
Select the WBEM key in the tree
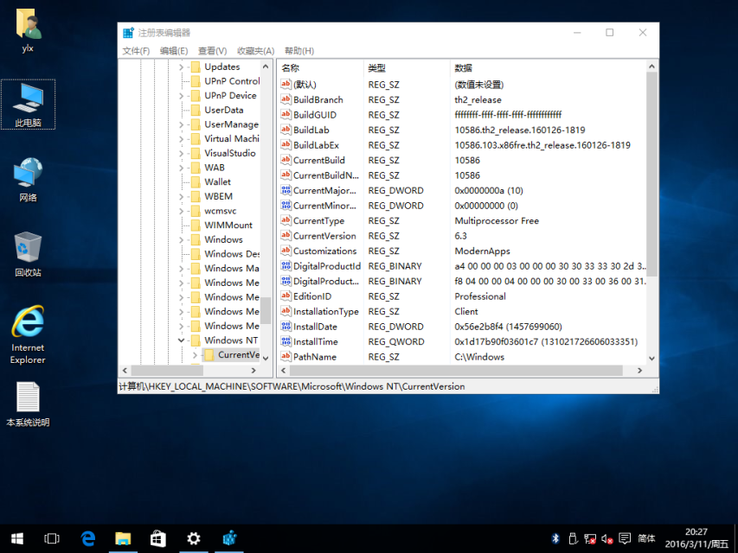[x=218, y=196]
